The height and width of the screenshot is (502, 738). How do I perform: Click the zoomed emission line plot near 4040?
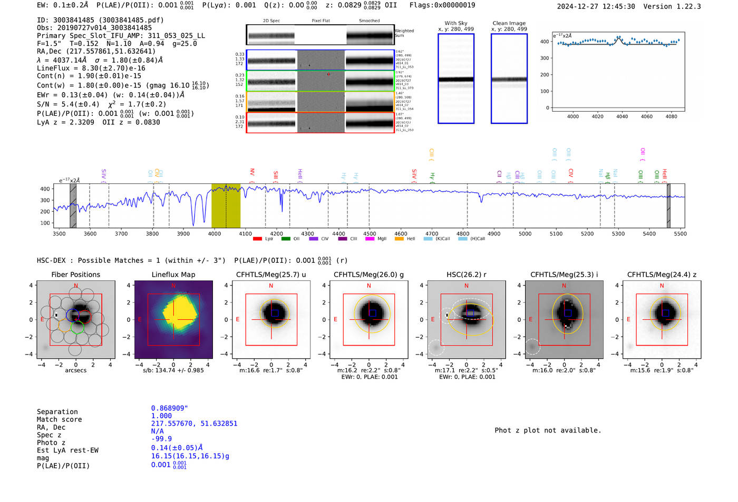click(618, 72)
